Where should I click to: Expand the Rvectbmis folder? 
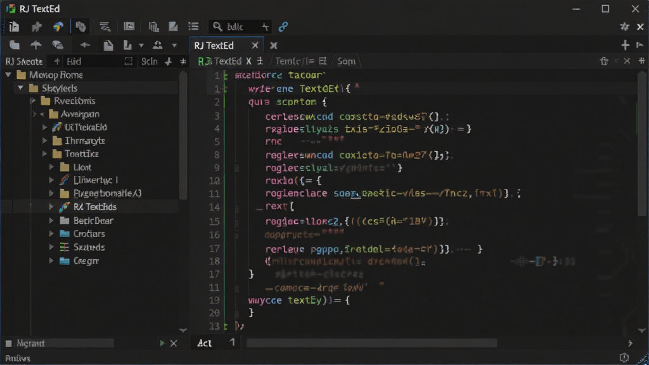[33, 101]
